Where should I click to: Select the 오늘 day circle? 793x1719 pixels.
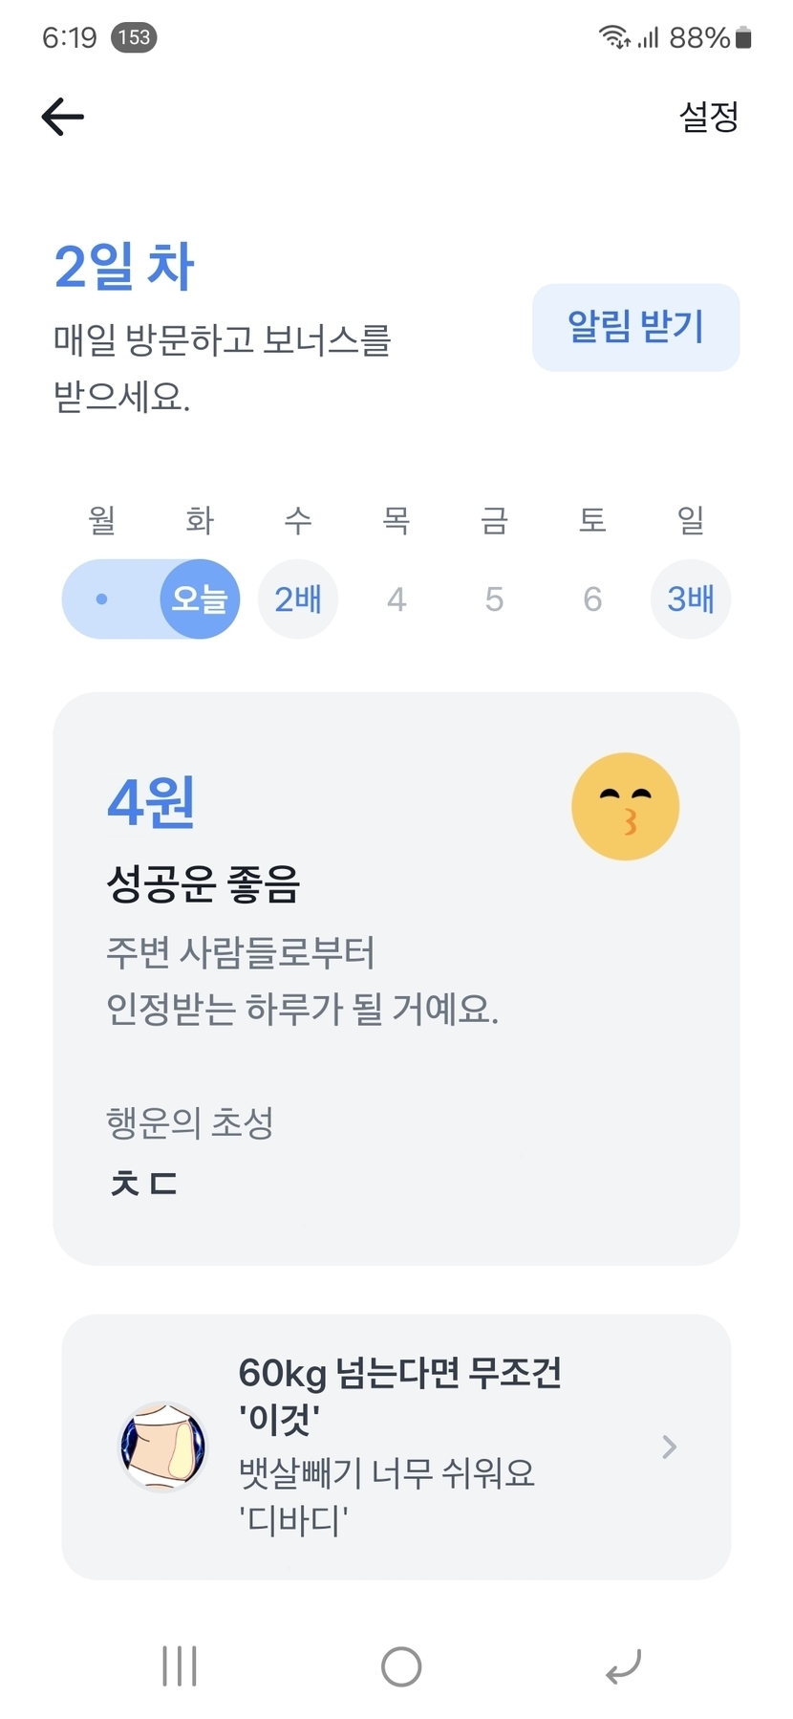200,599
